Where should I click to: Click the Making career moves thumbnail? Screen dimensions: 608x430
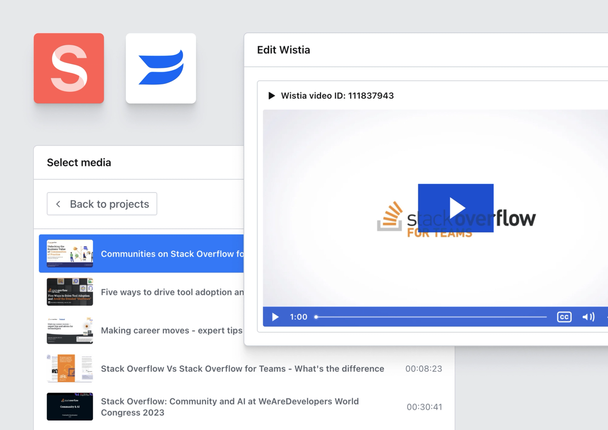[x=70, y=330]
